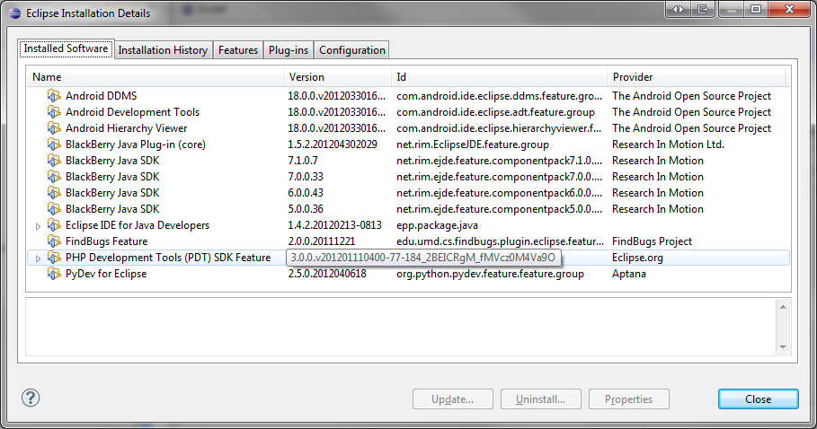Click the Aptana provider cell
The width and height of the screenshot is (817, 429).
629,274
